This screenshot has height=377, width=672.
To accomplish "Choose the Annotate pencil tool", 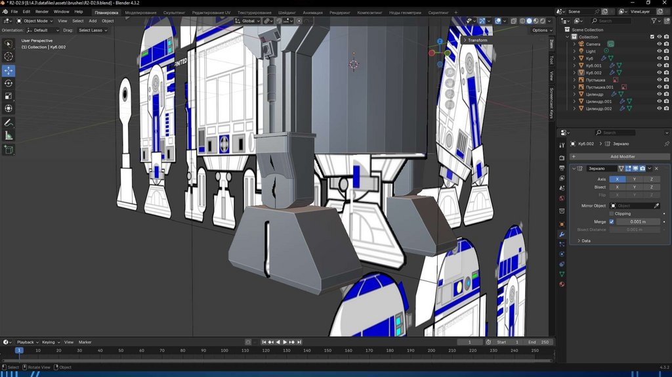I will [x=9, y=123].
